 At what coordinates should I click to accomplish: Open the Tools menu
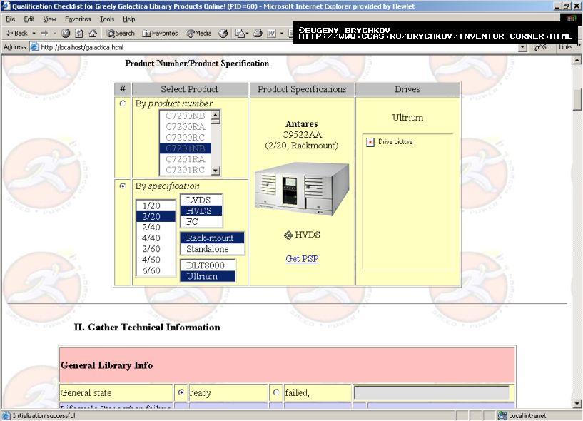click(x=107, y=19)
